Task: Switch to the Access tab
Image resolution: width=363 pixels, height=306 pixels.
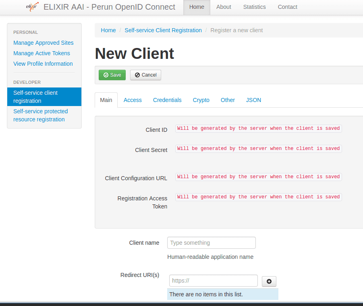Action: (x=133, y=100)
